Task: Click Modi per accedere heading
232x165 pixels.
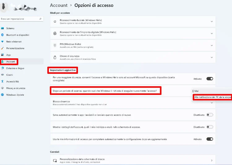Action: coord(60,13)
